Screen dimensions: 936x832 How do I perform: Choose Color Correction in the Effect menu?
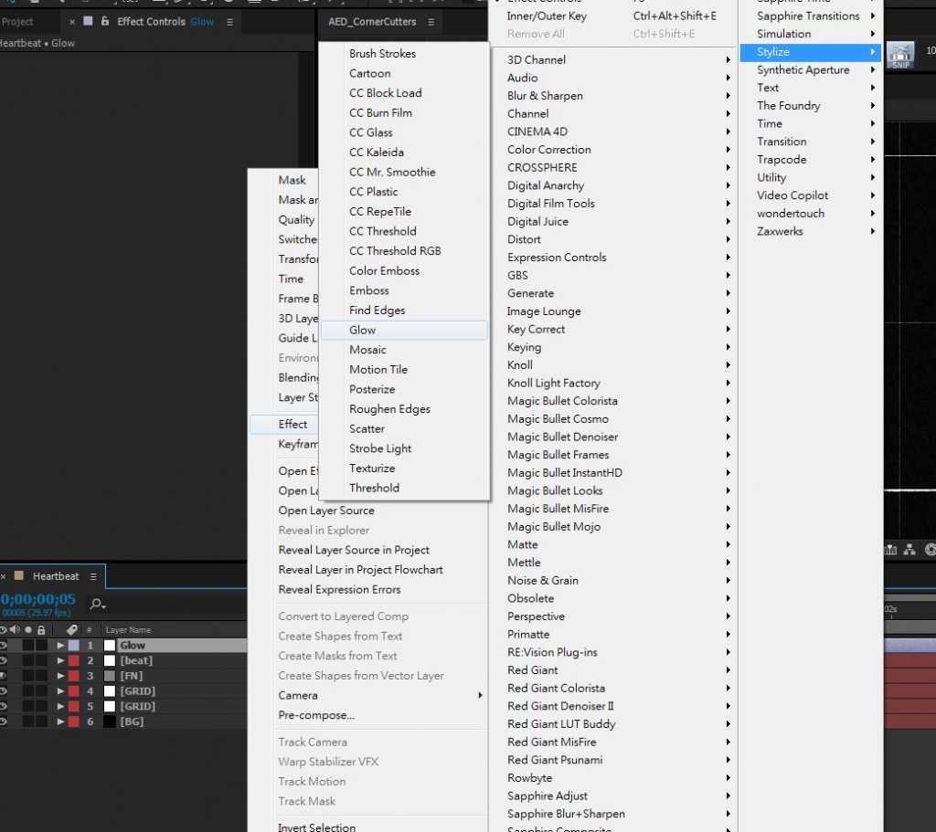549,150
